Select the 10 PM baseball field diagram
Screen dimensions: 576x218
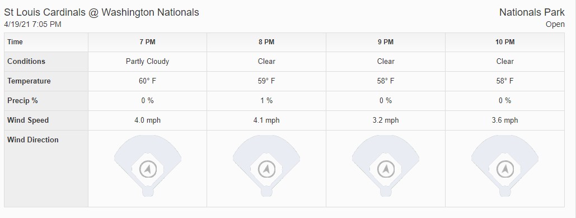[x=505, y=166]
